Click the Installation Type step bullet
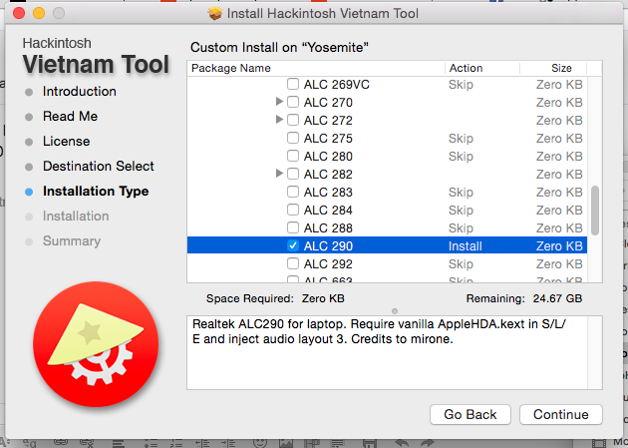628x448 pixels. 29,192
